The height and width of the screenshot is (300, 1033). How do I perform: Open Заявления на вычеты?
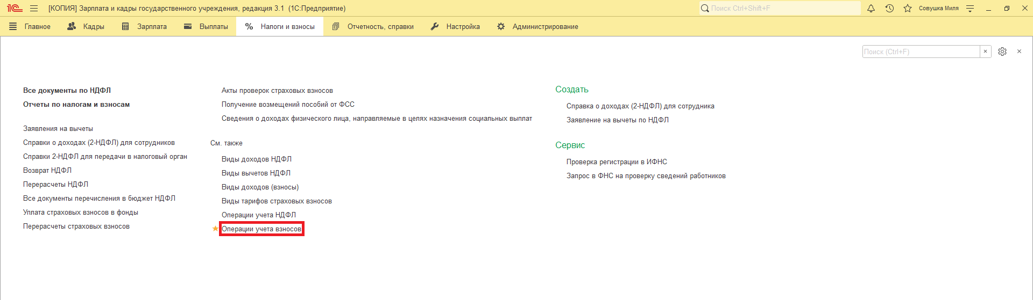coord(58,128)
